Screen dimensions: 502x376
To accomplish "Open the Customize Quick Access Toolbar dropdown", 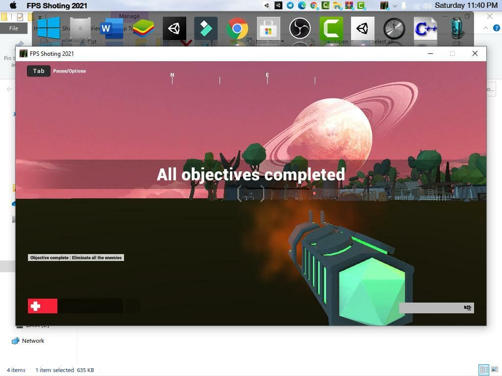I will (x=40, y=17).
